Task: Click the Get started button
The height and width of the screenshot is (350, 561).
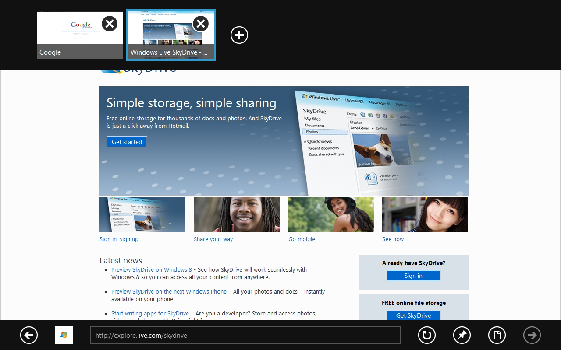Action: (127, 142)
